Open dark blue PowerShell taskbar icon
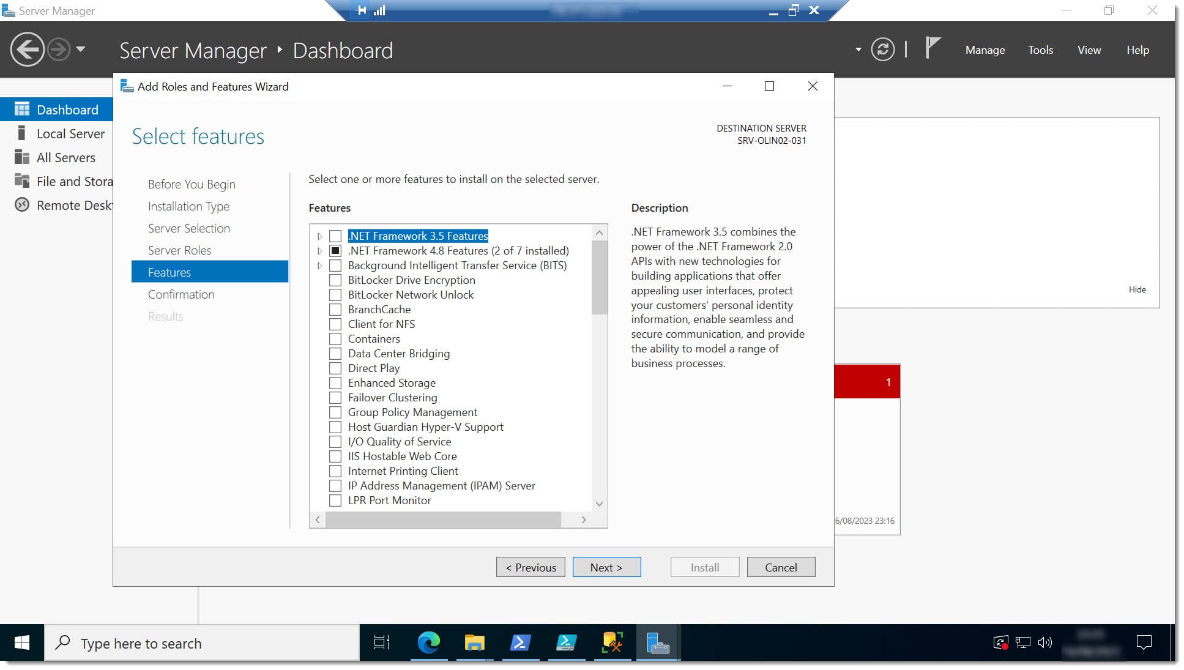This screenshot has height=670, width=1184. pos(520,642)
